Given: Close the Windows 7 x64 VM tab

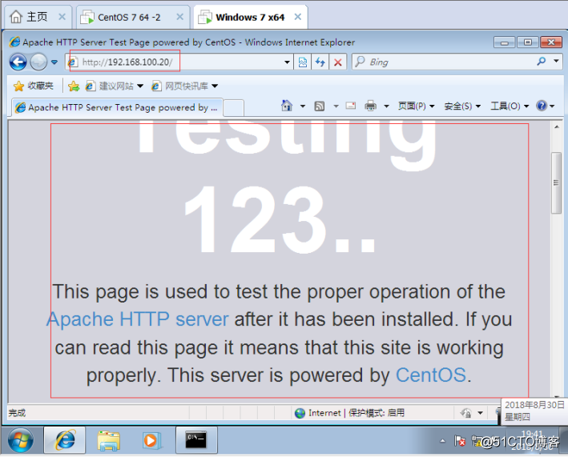Looking at the screenshot, I should [297, 17].
